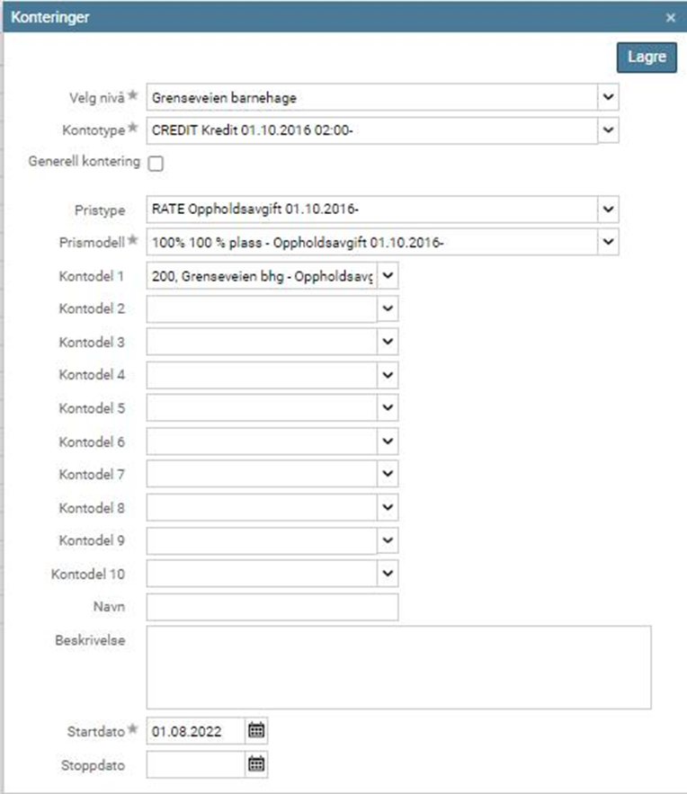Click the Stoppdato date field
687x794 pixels.
pos(195,764)
